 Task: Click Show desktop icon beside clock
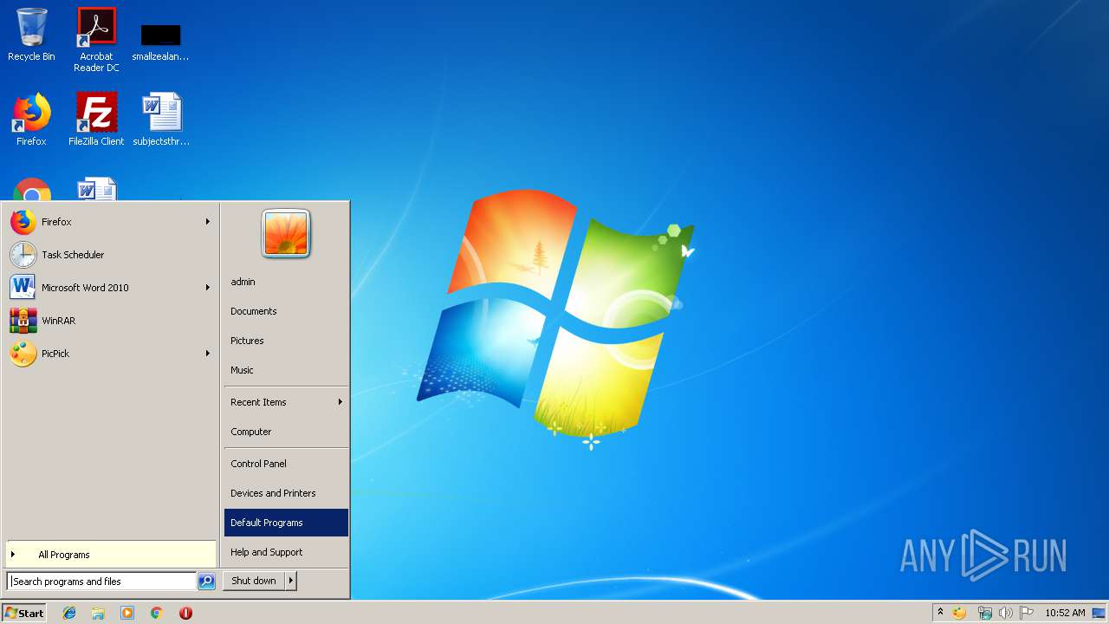(x=1099, y=613)
